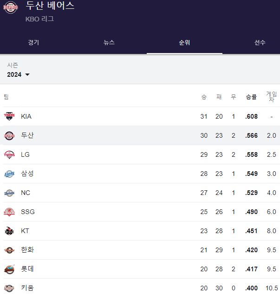280x295 pixels.
Task: Open the 뉴스 tab
Action: pyautogui.click(x=109, y=42)
